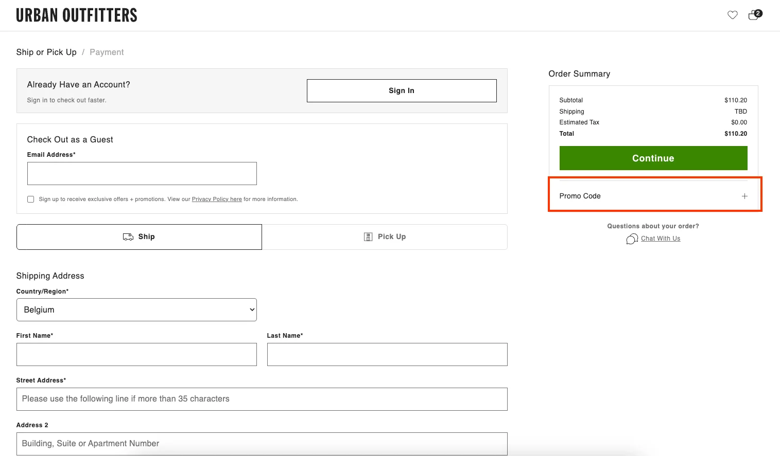The width and height of the screenshot is (780, 456).
Task: Click the Sign In button
Action: tap(402, 90)
